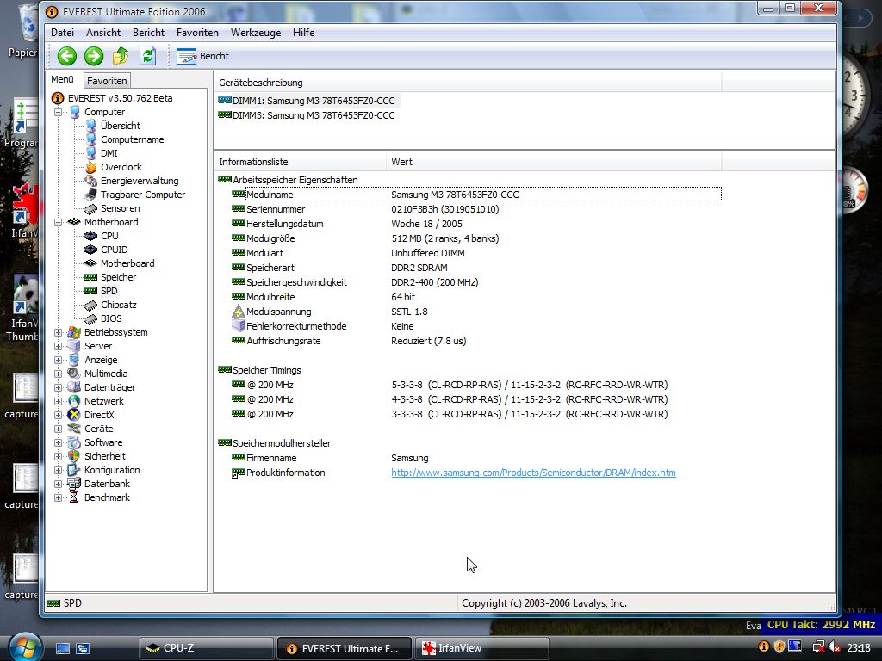Click the Speicher memory module icon

[90, 277]
